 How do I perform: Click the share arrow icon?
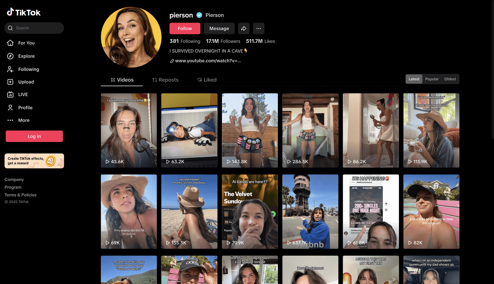(244, 28)
